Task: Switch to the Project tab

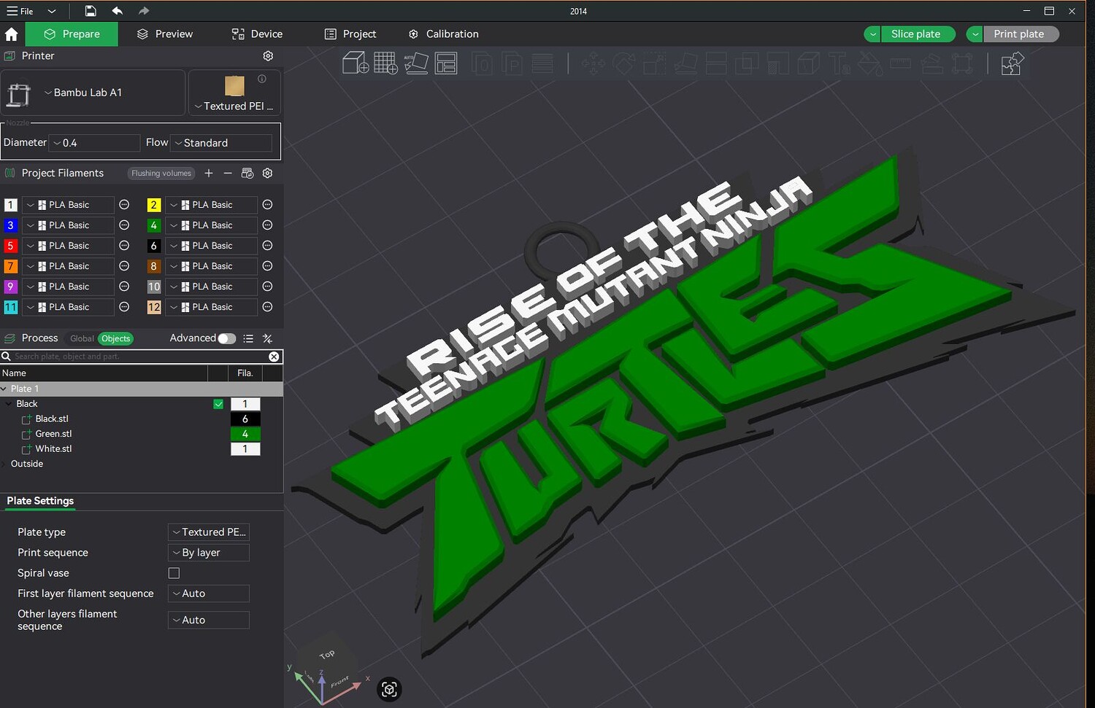Action: (350, 34)
